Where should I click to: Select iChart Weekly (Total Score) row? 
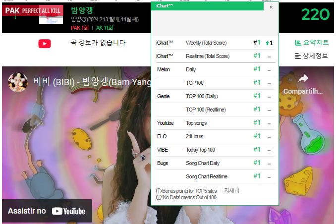[x=216, y=43]
